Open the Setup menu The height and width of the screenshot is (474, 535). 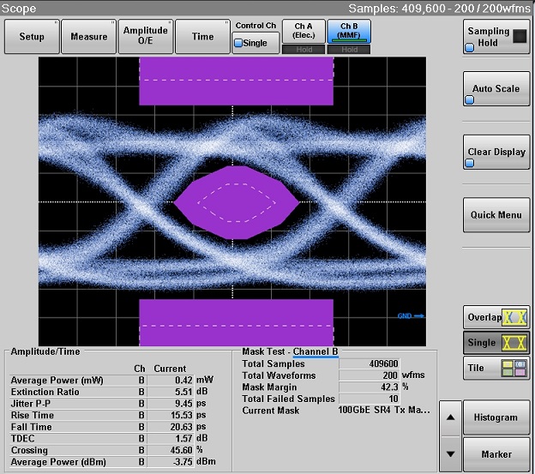(x=32, y=37)
